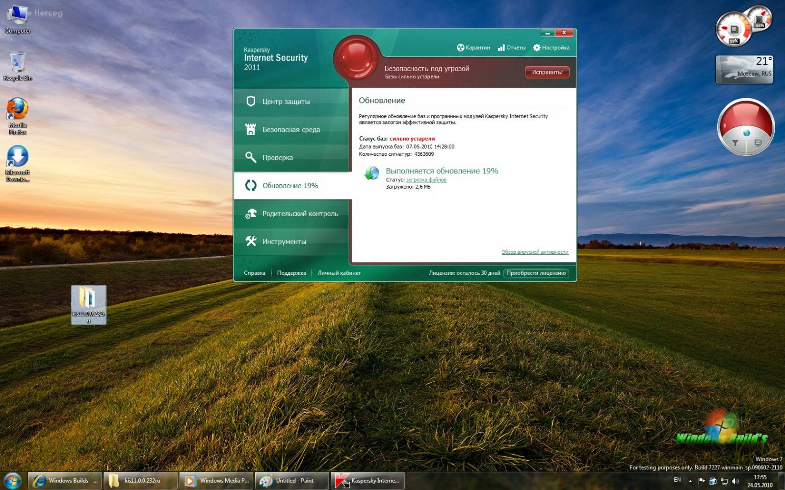Click the wrench-and-screwdriver Инструменты icon
The height and width of the screenshot is (490, 785).
pos(251,241)
